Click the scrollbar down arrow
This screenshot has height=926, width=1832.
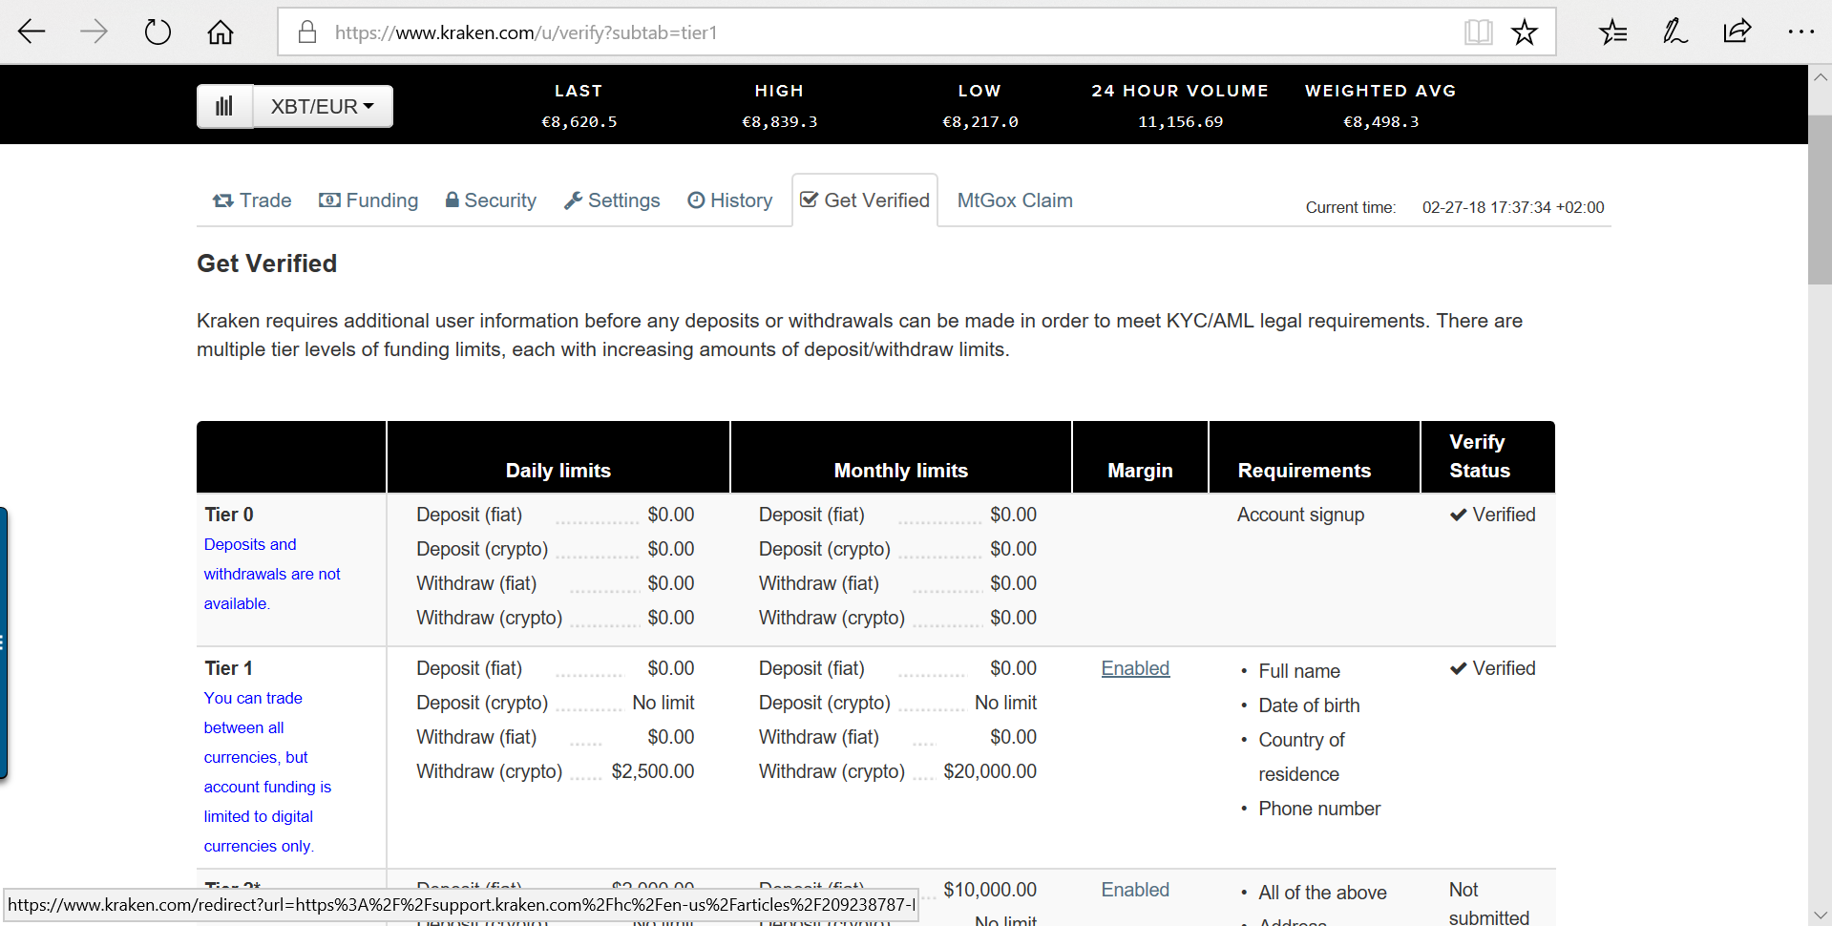[1820, 915]
